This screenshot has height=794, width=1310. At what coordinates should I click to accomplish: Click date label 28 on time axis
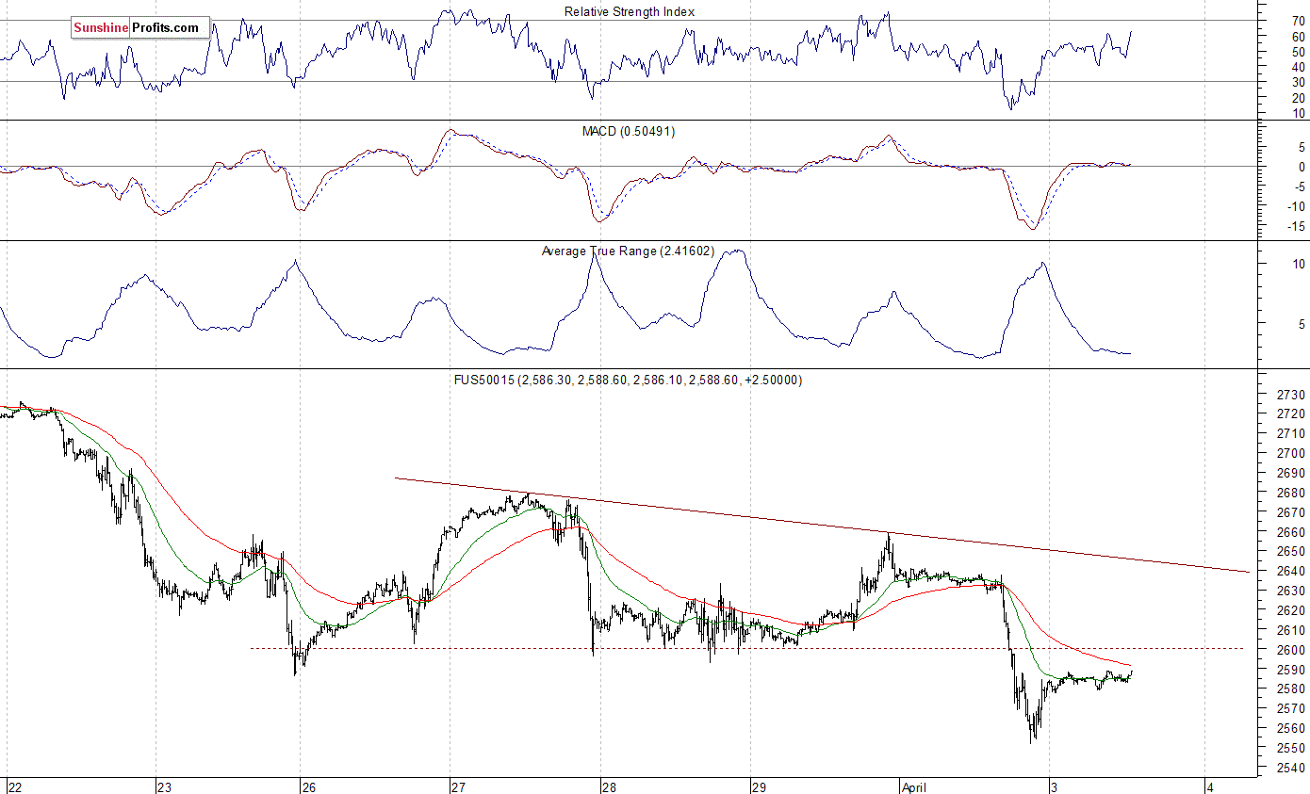pyautogui.click(x=609, y=786)
